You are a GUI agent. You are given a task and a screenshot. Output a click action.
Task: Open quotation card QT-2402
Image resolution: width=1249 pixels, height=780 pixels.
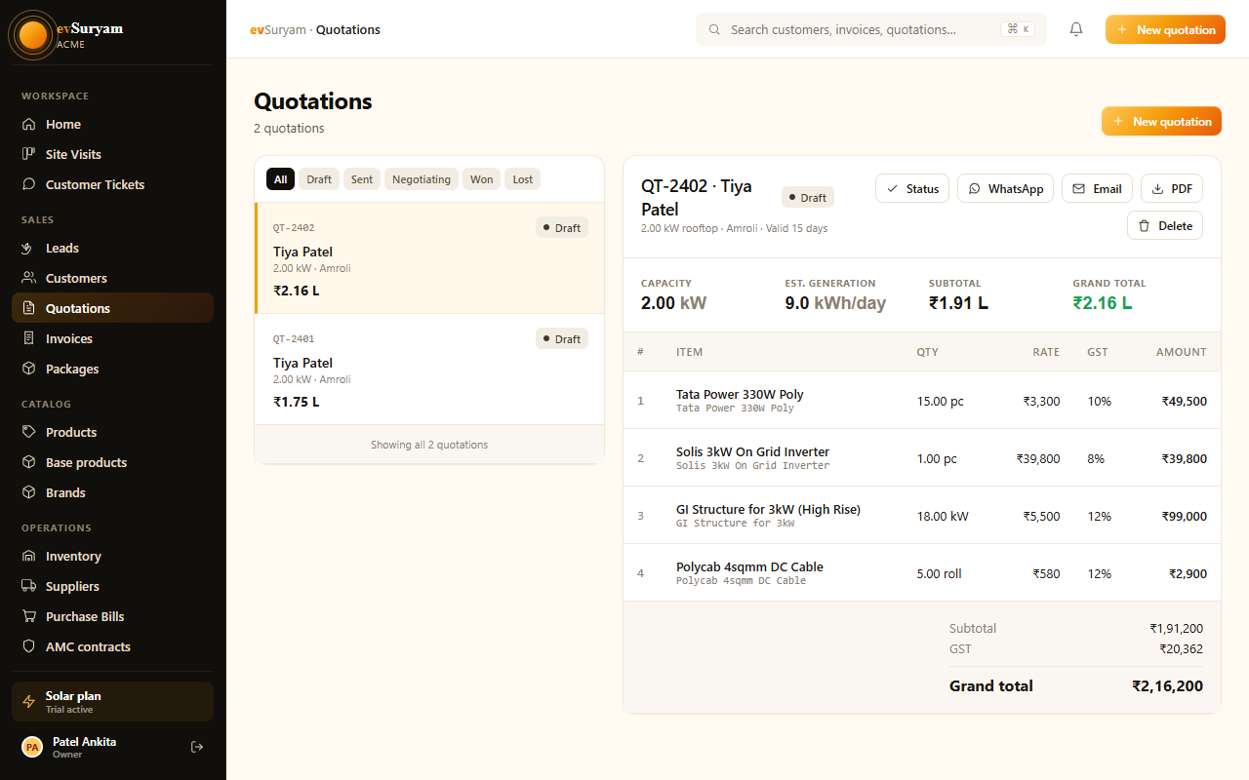pos(429,258)
